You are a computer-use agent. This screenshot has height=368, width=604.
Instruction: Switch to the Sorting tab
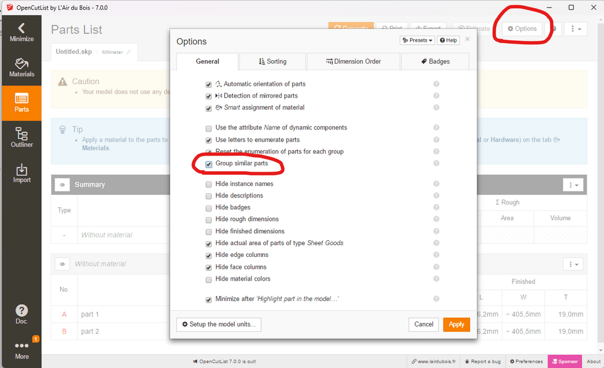(273, 61)
